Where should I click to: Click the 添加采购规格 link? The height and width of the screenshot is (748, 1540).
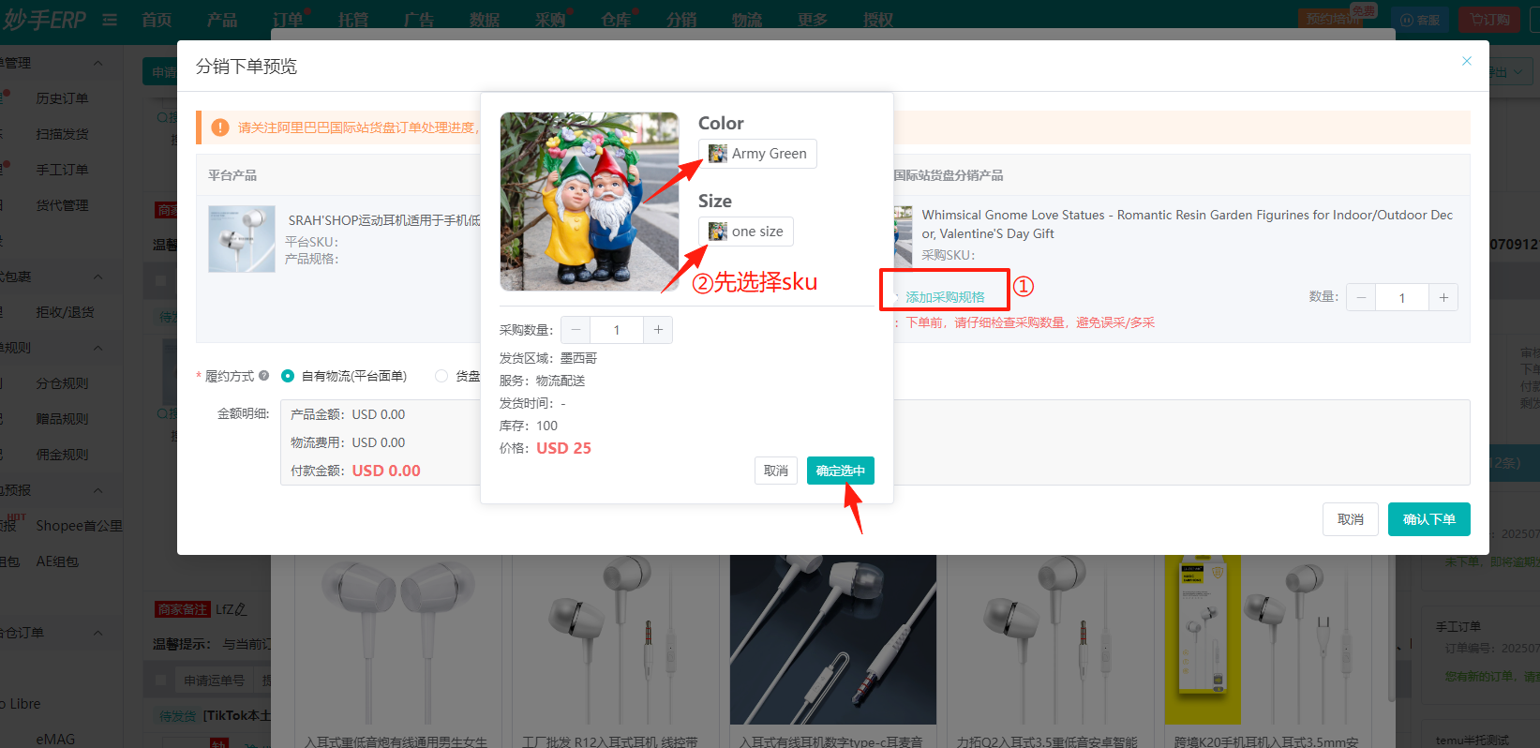(x=945, y=297)
